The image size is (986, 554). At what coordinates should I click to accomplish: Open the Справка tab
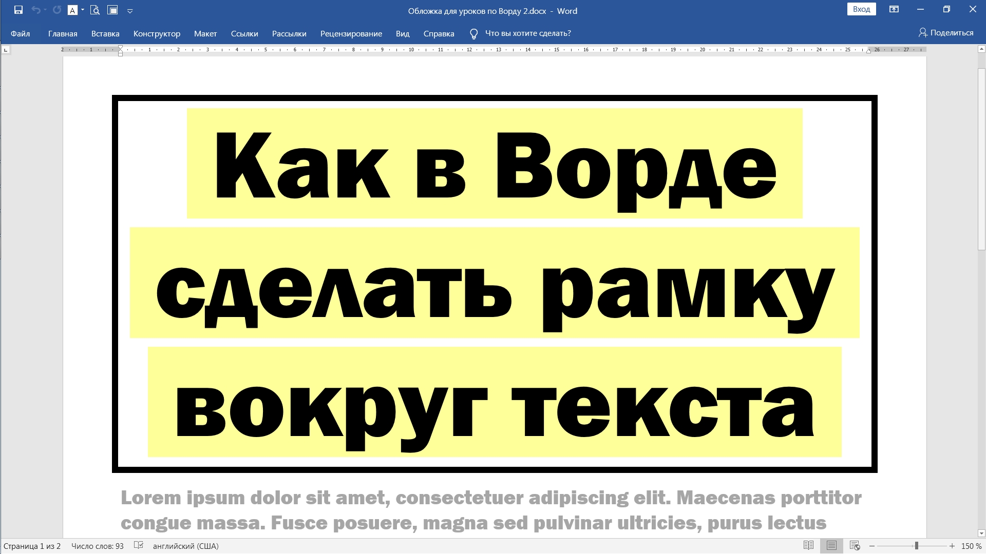tap(439, 33)
